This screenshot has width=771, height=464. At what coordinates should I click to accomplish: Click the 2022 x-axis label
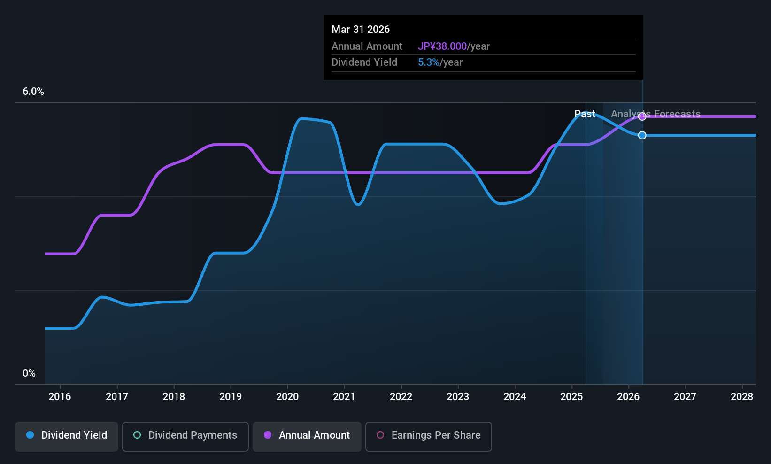point(401,397)
